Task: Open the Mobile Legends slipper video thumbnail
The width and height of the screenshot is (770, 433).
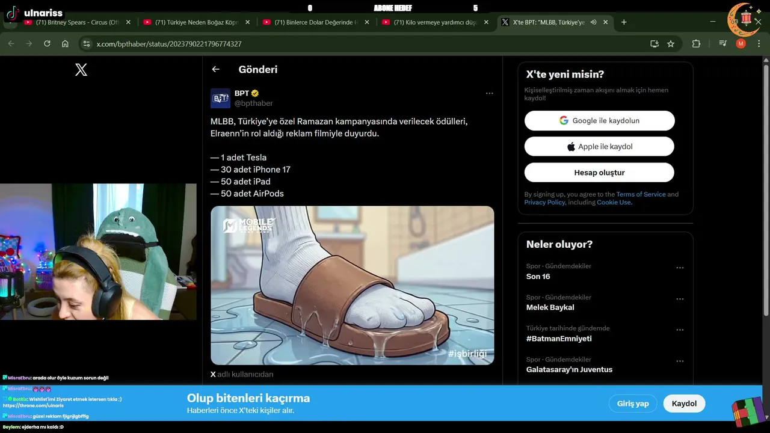Action: (352, 286)
